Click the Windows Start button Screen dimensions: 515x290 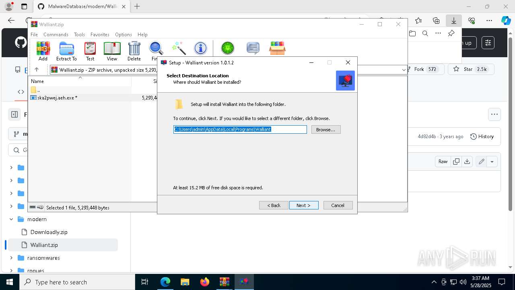pyautogui.click(x=10, y=282)
